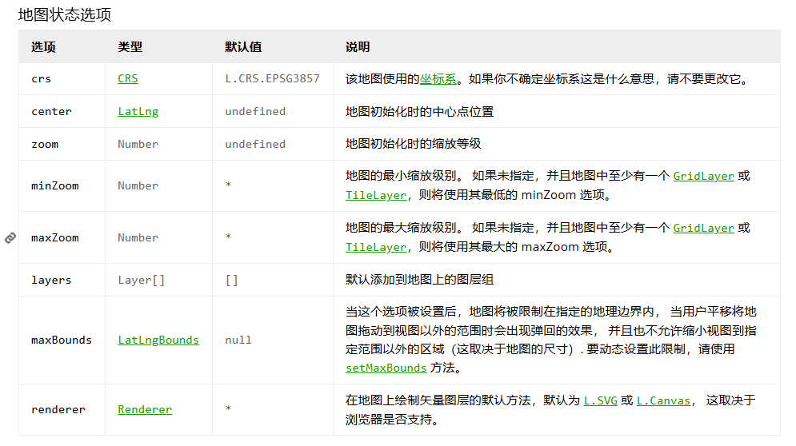The width and height of the screenshot is (796, 446).
Task: Select the renderer option name
Action: [x=58, y=409]
